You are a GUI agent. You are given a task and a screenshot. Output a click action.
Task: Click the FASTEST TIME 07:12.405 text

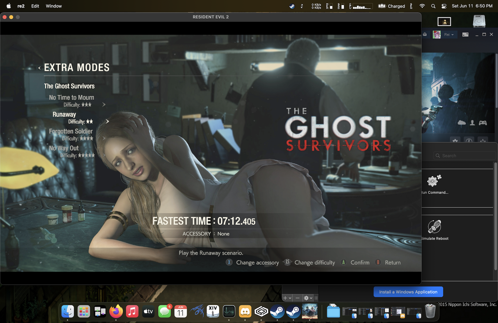[x=204, y=221]
